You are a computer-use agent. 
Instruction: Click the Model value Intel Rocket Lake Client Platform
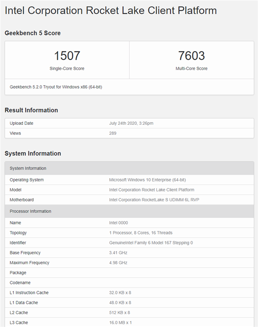click(x=151, y=190)
